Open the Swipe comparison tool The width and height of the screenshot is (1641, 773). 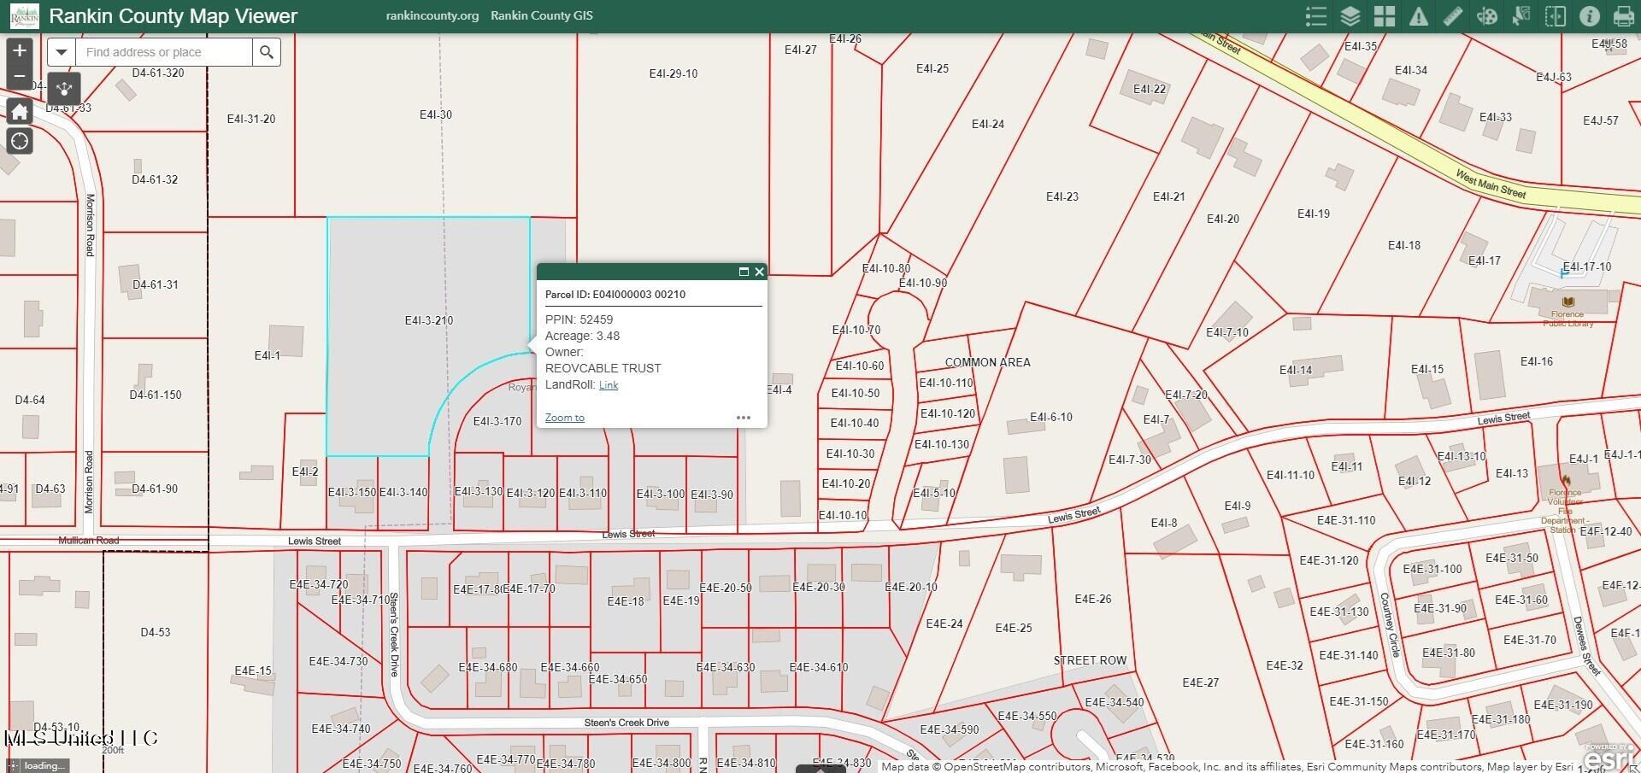1556,16
